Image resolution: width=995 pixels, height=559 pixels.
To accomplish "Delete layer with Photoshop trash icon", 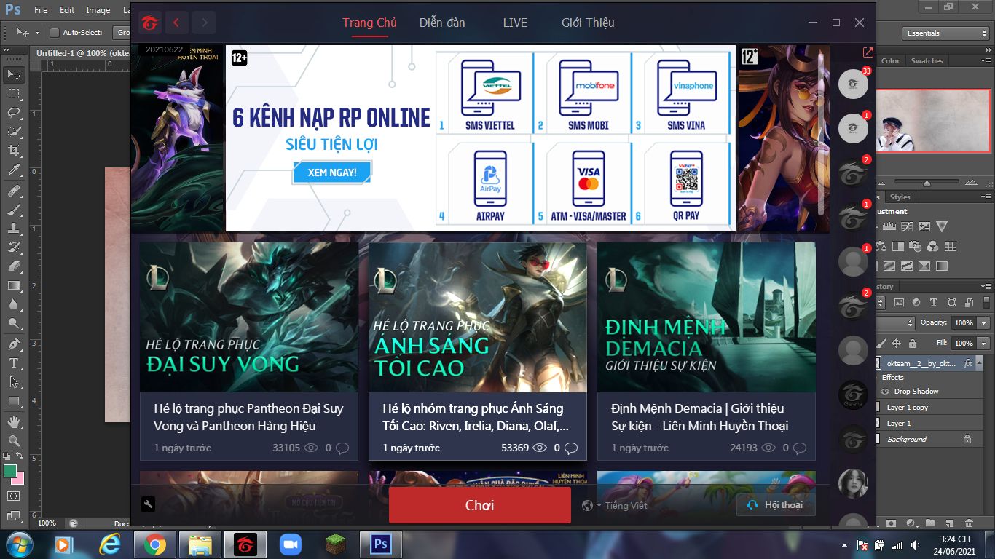I will 968,523.
